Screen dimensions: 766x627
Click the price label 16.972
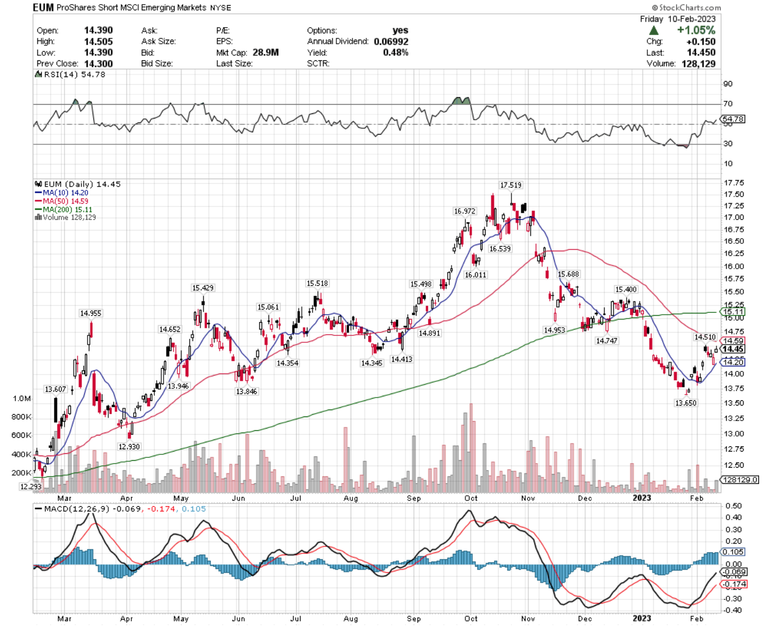465,212
